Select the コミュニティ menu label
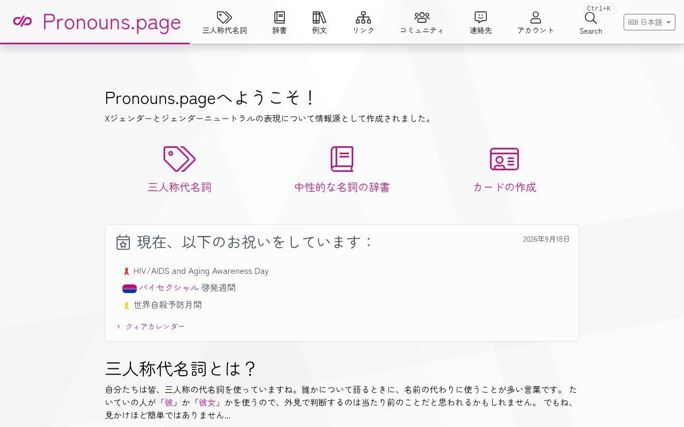 (422, 30)
